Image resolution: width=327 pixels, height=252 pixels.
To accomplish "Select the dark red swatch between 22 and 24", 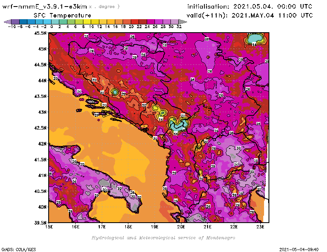I will (143, 22).
